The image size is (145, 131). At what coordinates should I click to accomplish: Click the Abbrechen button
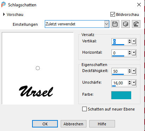pyautogui.click(x=73, y=124)
